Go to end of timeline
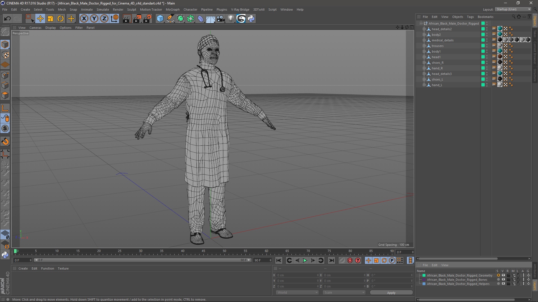The image size is (538, 302). (331, 260)
